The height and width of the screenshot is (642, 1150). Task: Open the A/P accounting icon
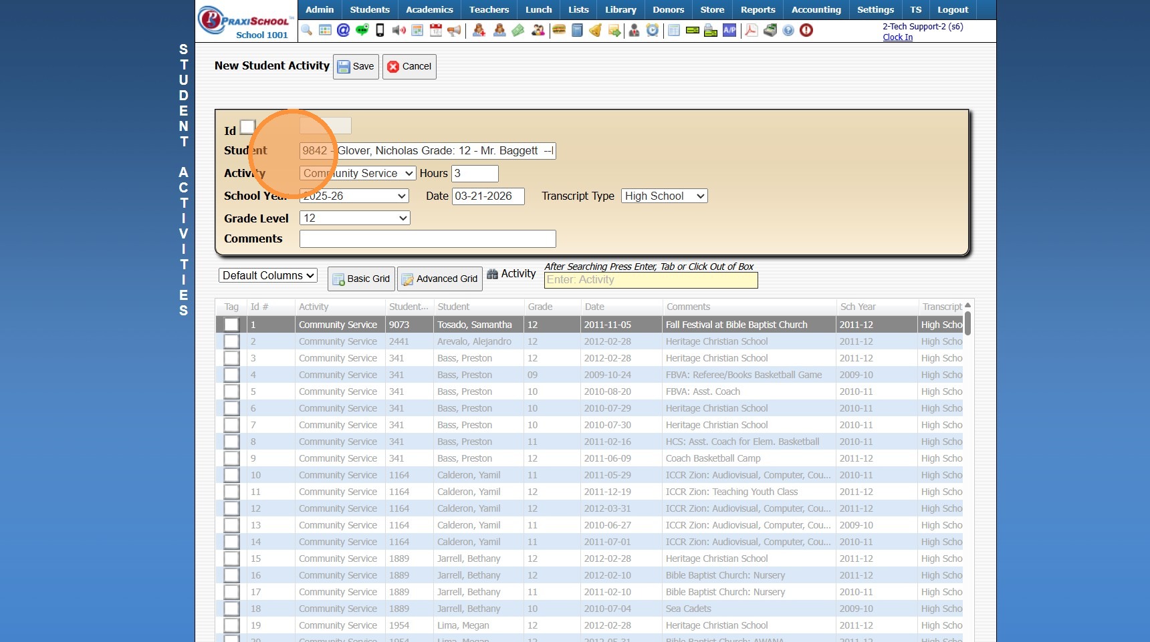[729, 30]
